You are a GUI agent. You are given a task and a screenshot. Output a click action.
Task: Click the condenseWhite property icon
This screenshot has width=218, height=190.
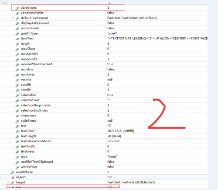pyautogui.click(x=17, y=13)
